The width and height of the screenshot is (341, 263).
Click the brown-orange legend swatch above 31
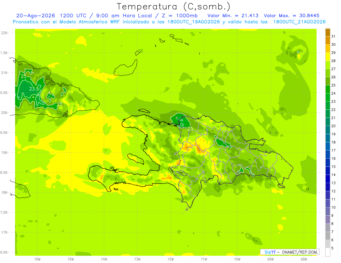(x=328, y=32)
